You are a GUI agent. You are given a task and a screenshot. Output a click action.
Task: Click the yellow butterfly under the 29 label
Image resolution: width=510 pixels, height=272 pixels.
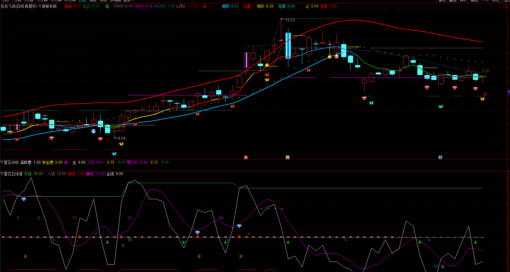tap(483, 99)
